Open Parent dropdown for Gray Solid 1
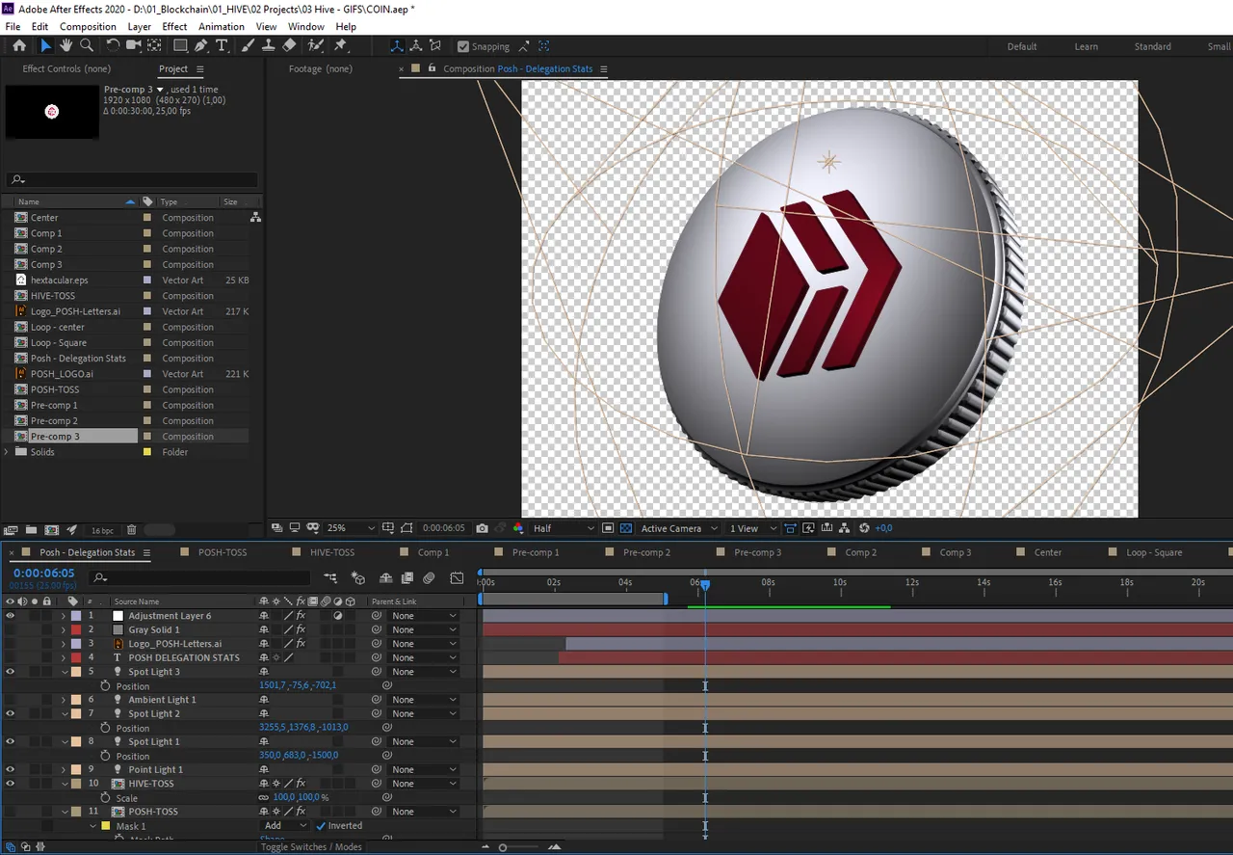The height and width of the screenshot is (855, 1233). click(x=425, y=630)
